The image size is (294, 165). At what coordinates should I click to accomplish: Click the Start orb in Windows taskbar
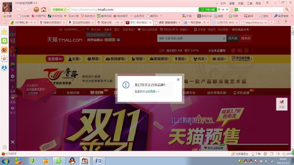pos(5,161)
